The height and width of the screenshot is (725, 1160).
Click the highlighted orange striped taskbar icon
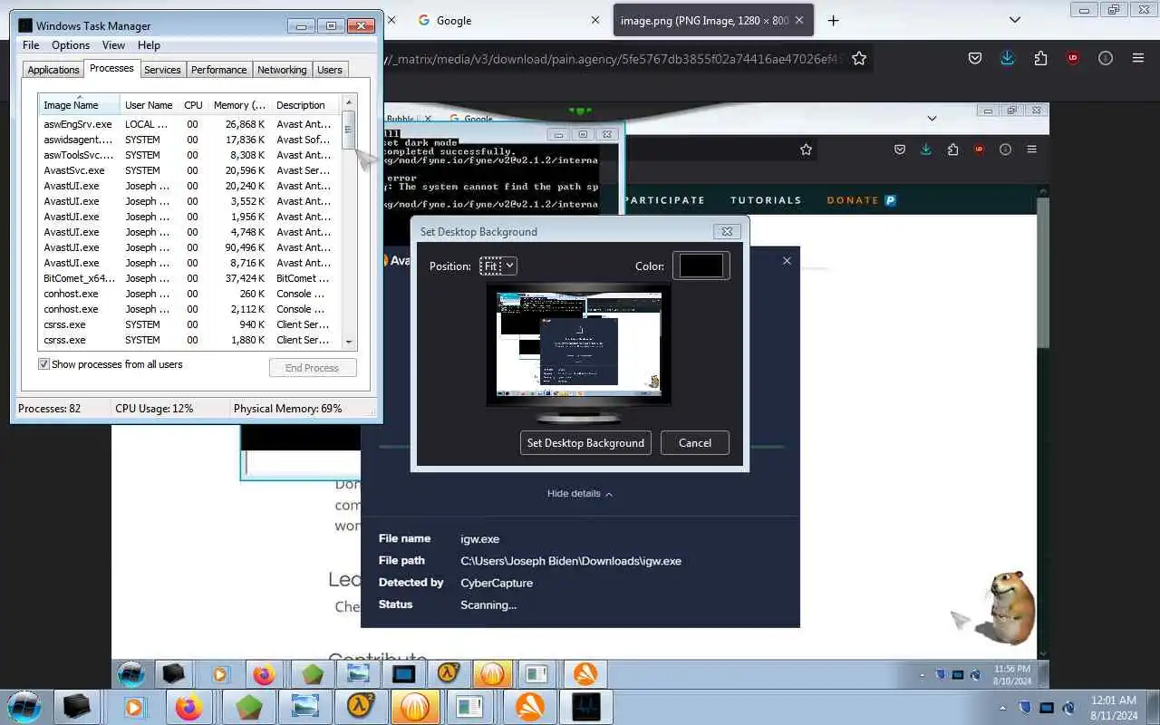tap(415, 707)
